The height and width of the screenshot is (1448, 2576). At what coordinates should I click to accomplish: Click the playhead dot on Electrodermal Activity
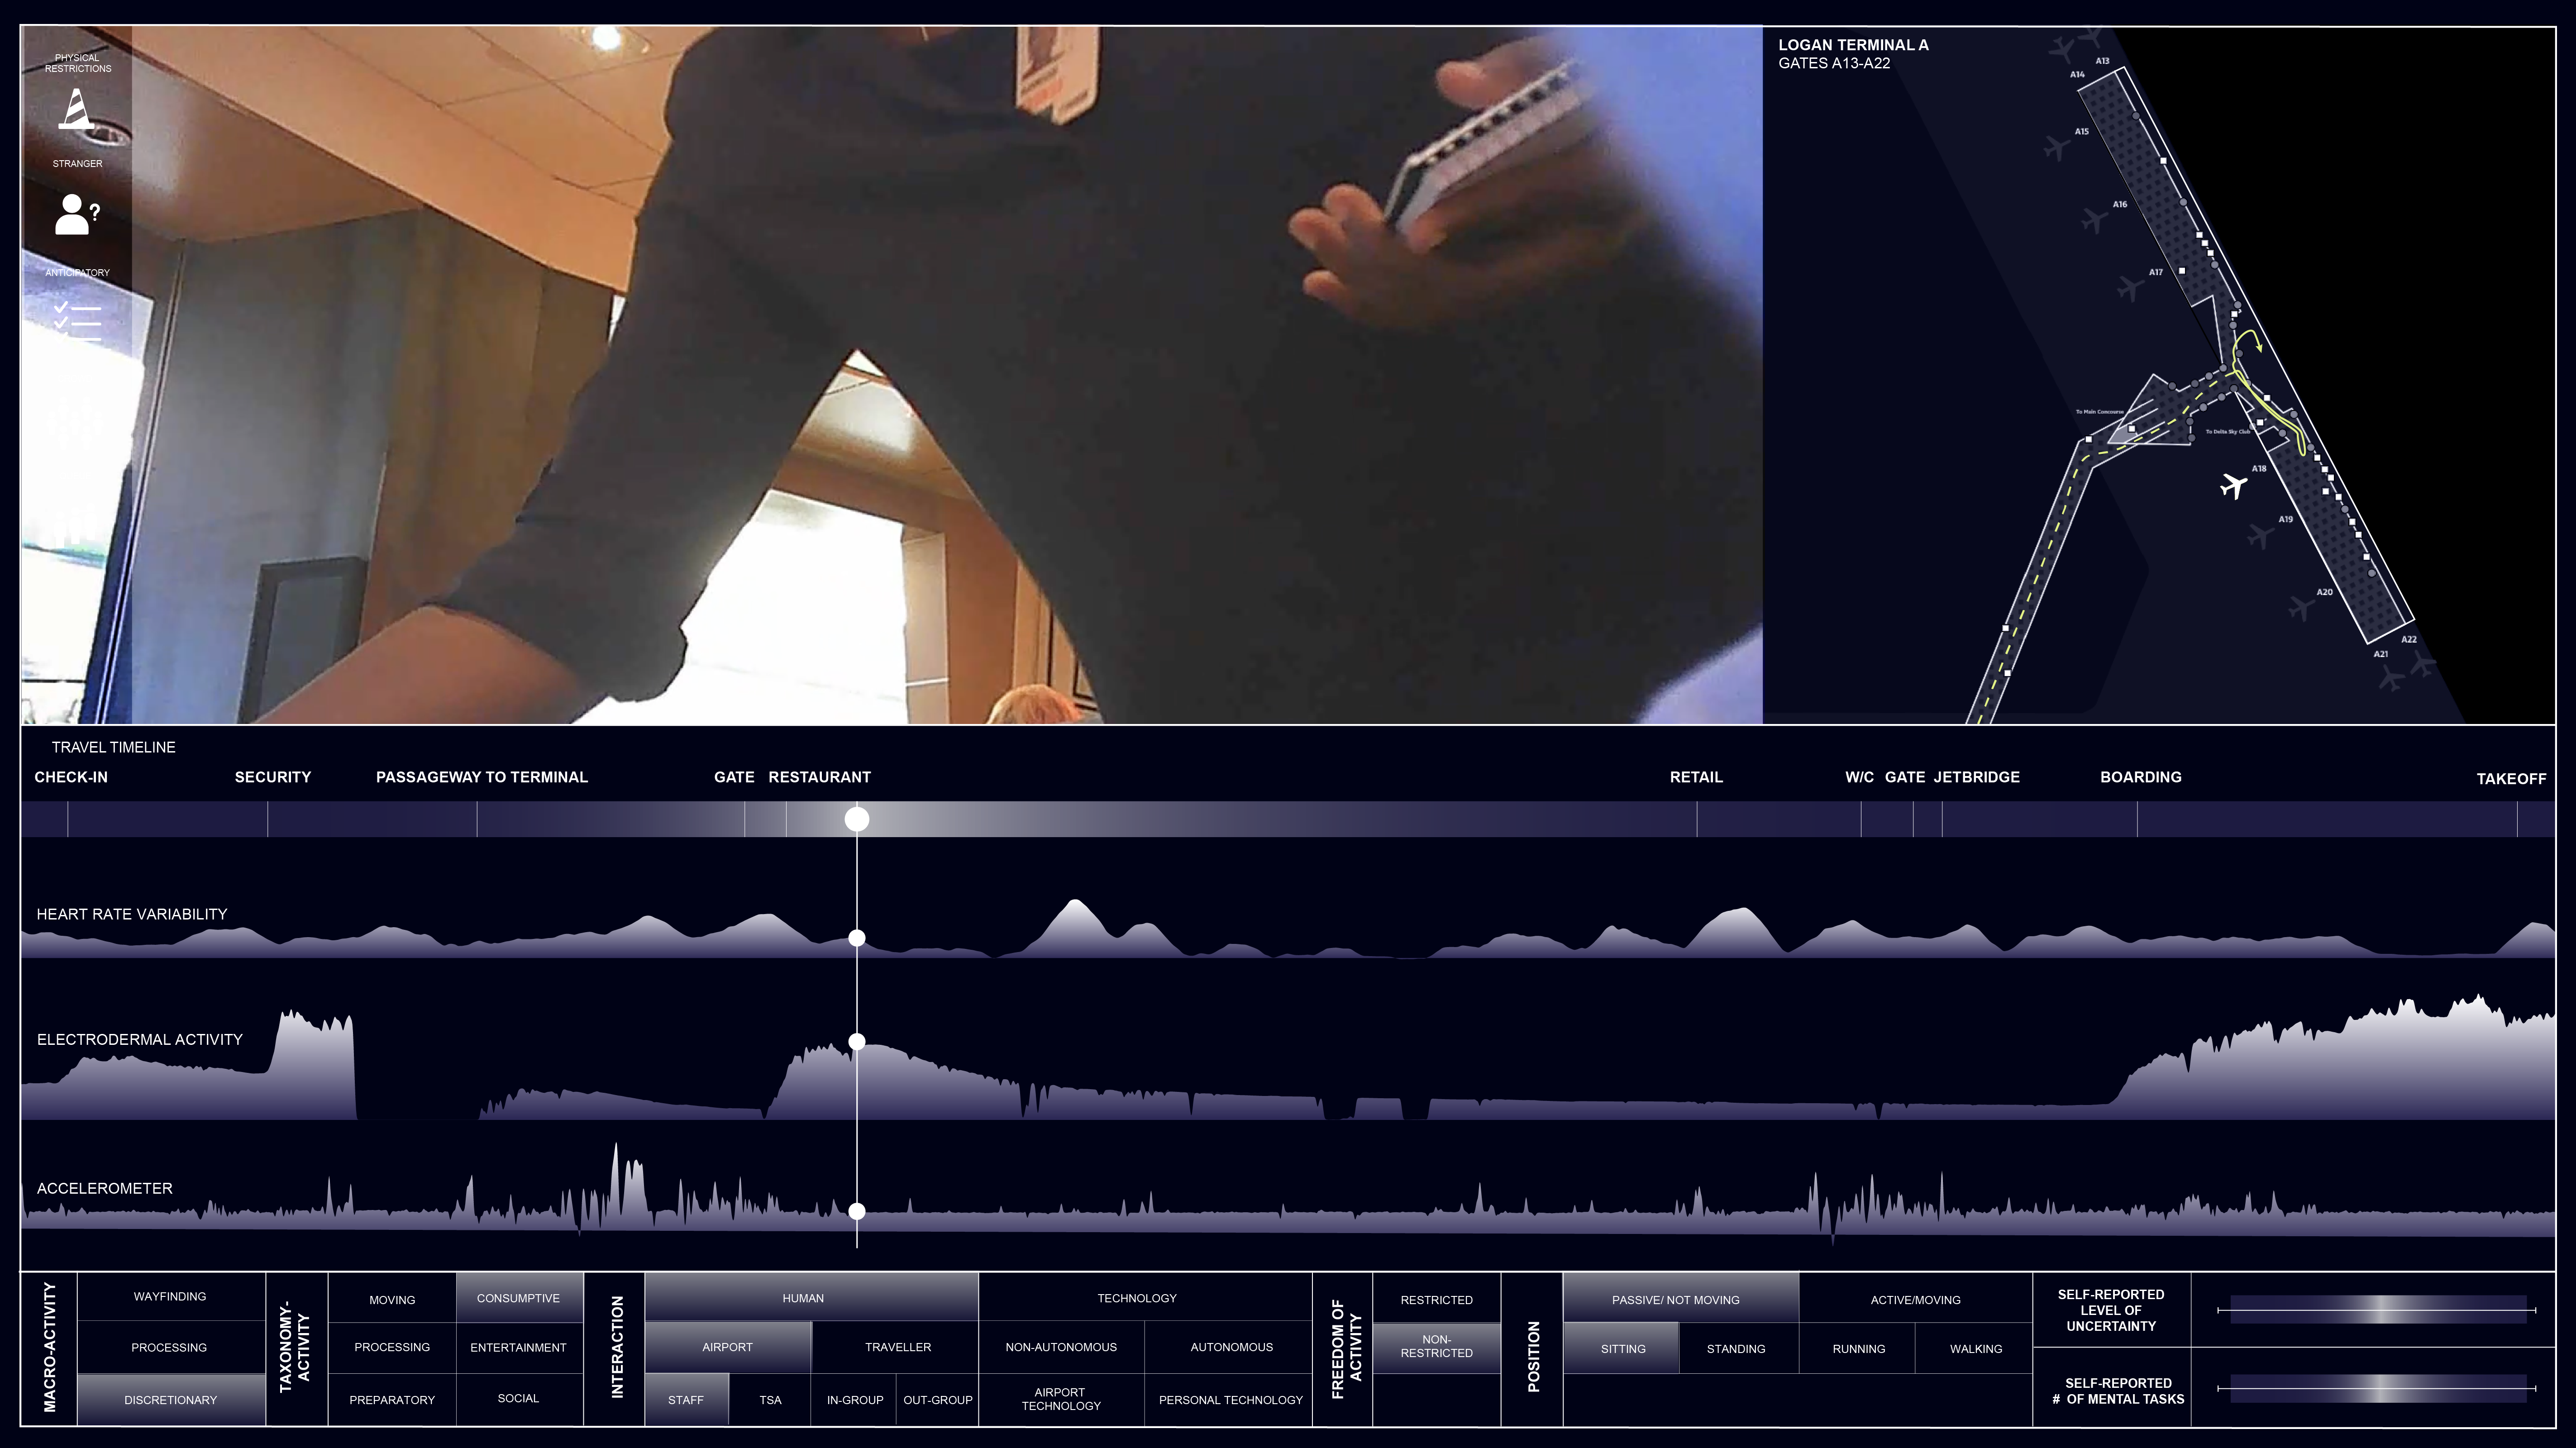pyautogui.click(x=857, y=1042)
